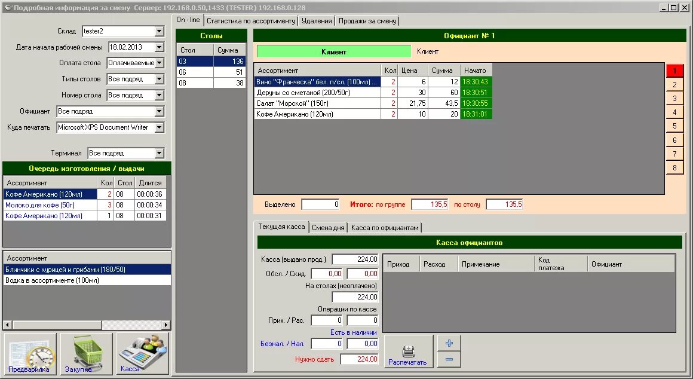Viewport: 693px width, 379px height.
Task: Open the shift start date dropdown
Action: 160,47
